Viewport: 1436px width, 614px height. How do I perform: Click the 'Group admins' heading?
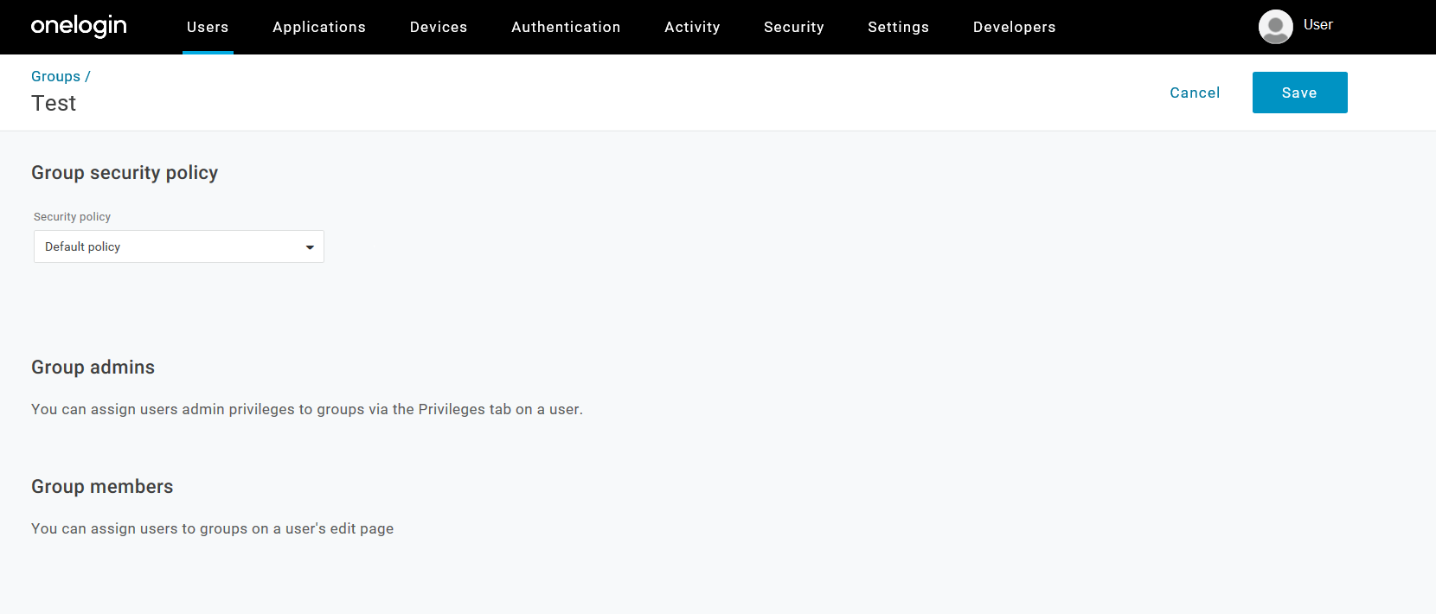pyautogui.click(x=93, y=368)
